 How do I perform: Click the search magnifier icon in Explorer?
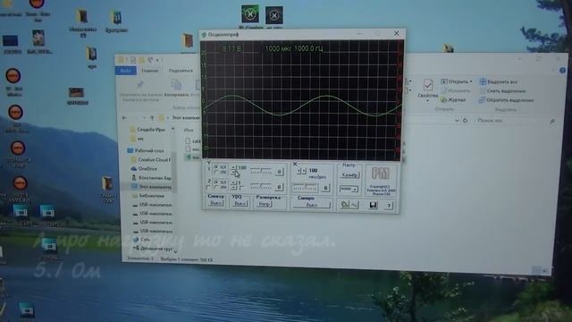(552, 121)
